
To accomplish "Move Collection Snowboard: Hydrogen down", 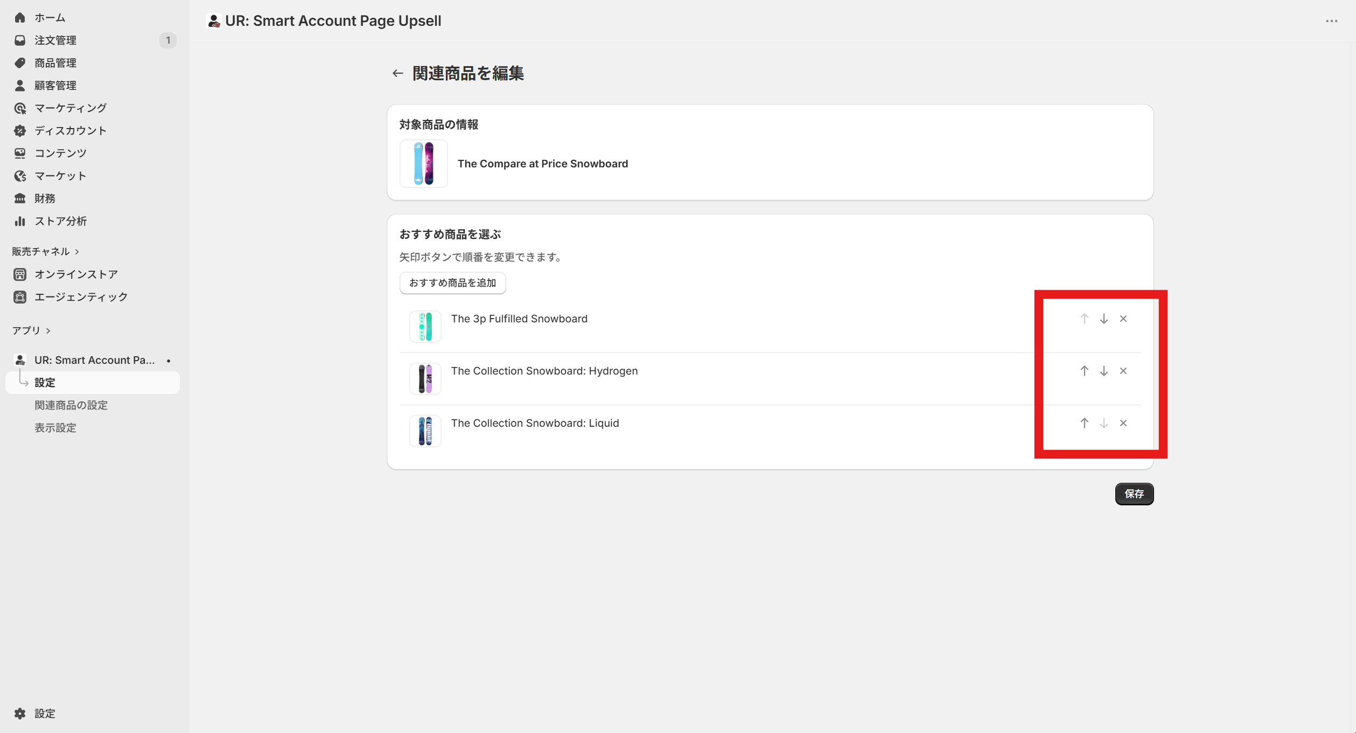I will [1104, 371].
